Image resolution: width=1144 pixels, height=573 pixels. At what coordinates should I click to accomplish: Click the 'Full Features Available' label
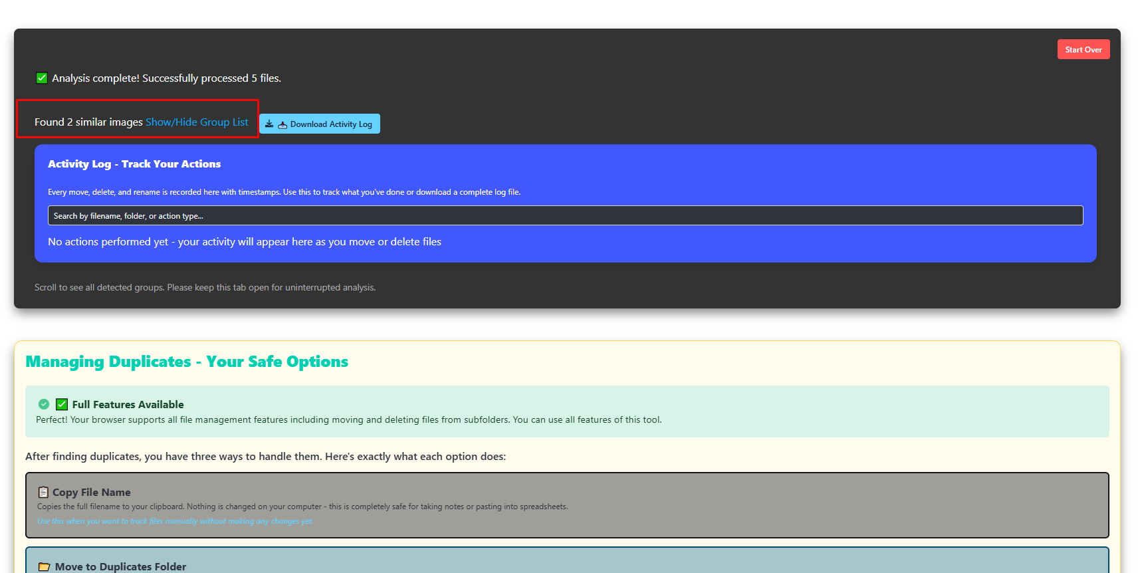pyautogui.click(x=128, y=404)
